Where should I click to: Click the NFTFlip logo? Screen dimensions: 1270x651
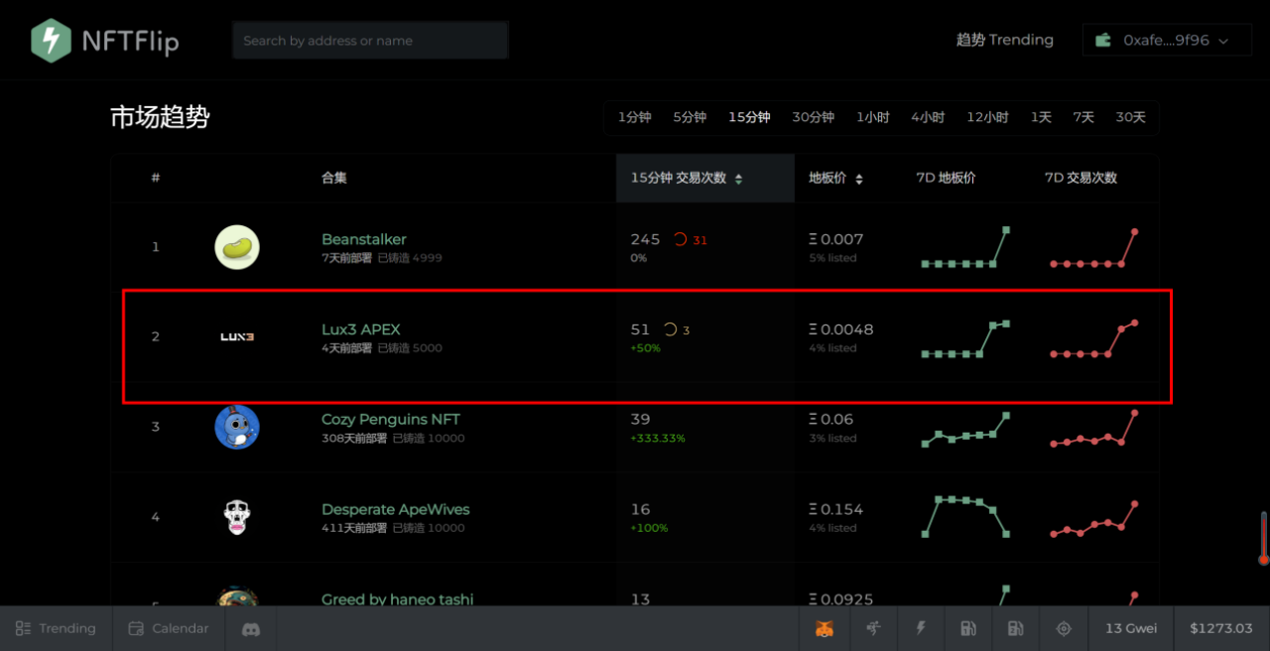104,41
